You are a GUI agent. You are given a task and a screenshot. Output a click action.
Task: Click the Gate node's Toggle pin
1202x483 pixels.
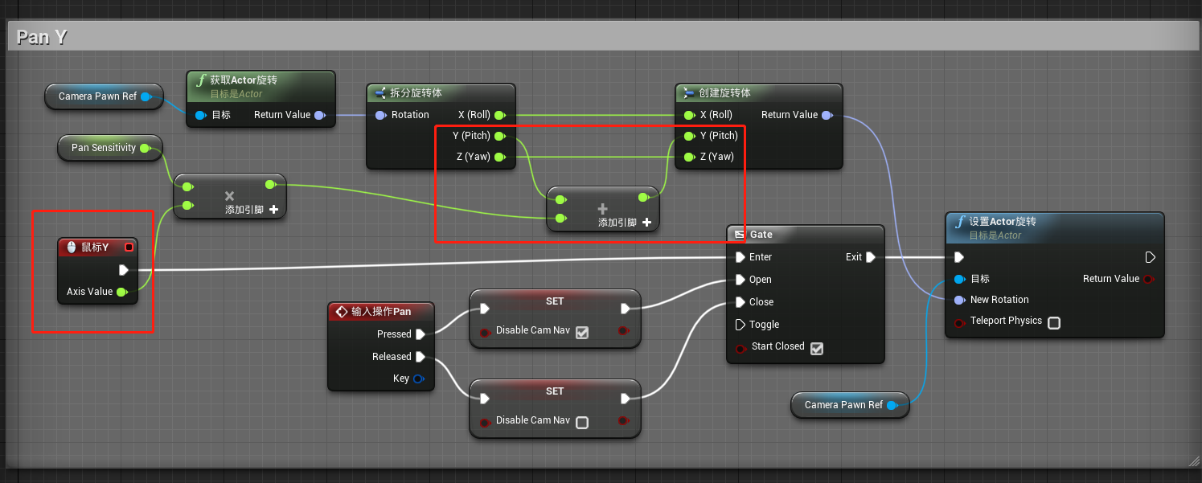[x=740, y=325]
